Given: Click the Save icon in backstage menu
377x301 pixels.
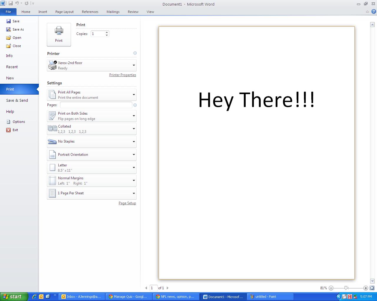Looking at the screenshot, I should [9, 21].
